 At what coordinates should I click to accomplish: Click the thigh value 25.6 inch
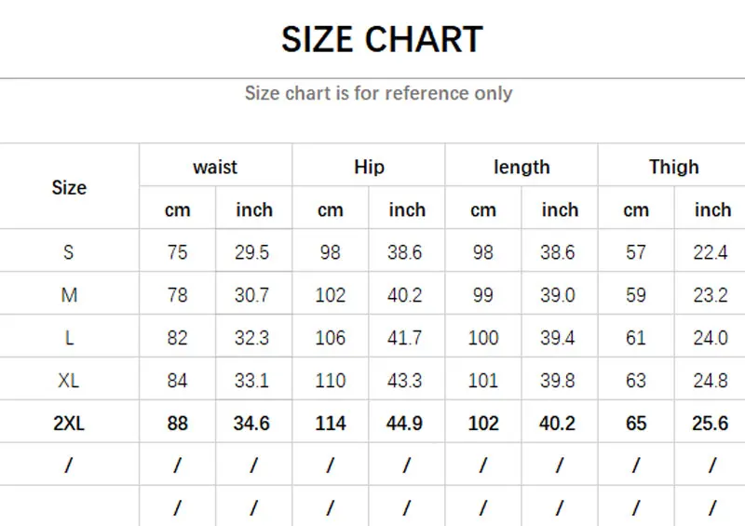tap(711, 424)
